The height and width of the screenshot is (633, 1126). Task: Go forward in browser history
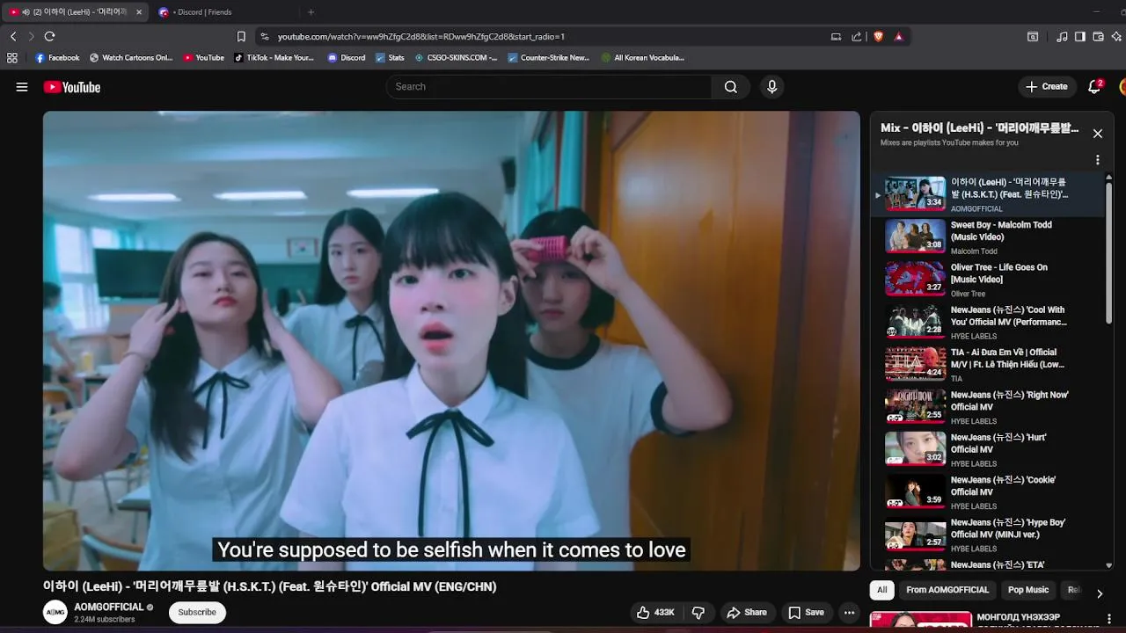pyautogui.click(x=31, y=36)
